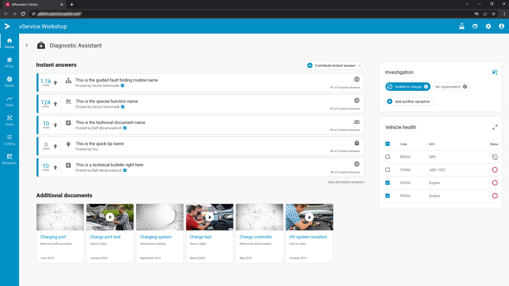
Task: Play the Charge port test video thumbnail
Action: click(x=110, y=217)
